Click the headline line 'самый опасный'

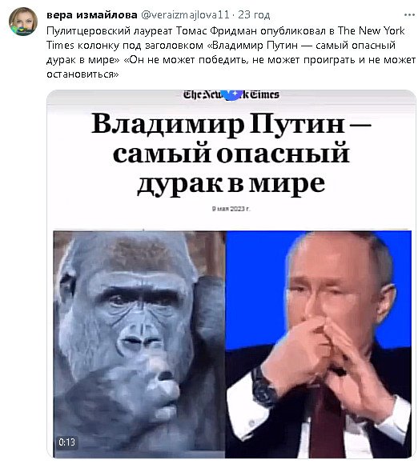[x=231, y=154]
